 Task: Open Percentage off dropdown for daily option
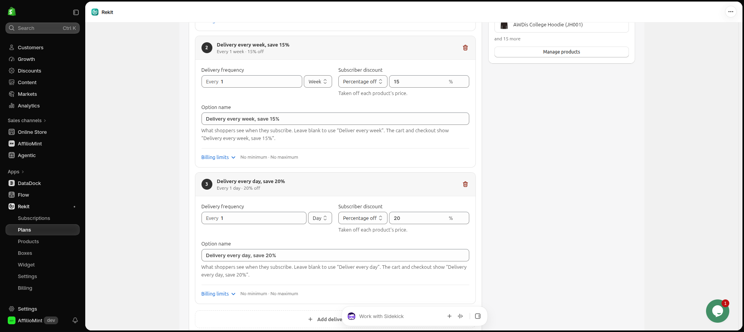(363, 218)
